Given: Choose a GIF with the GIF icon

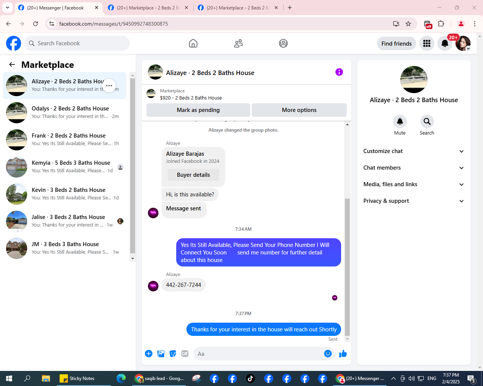Looking at the screenshot, I should point(185,354).
